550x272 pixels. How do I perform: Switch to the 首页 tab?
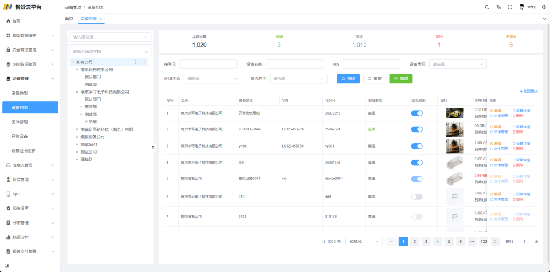tap(69, 19)
